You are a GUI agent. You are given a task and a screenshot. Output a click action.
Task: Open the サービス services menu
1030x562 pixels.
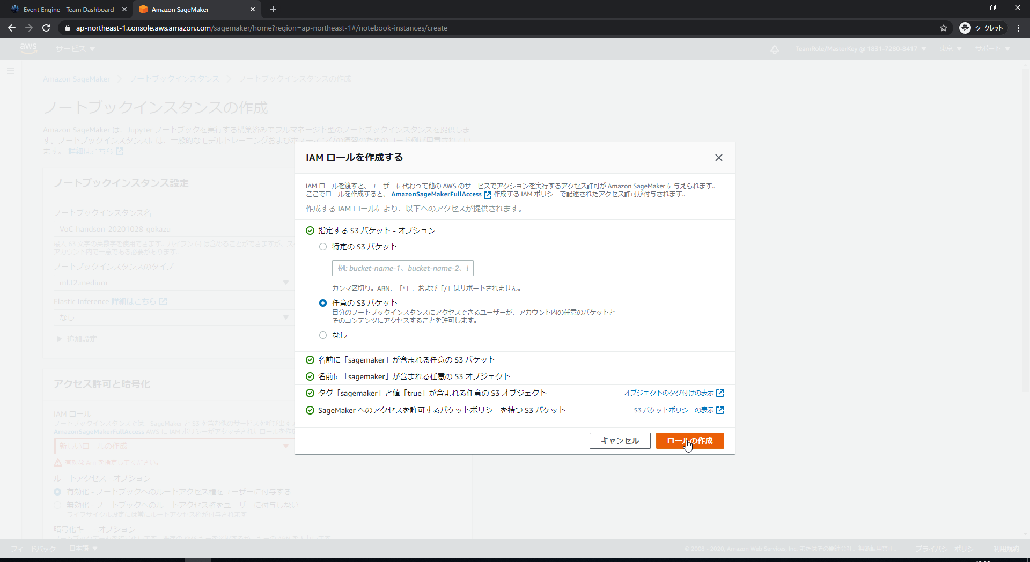point(75,49)
